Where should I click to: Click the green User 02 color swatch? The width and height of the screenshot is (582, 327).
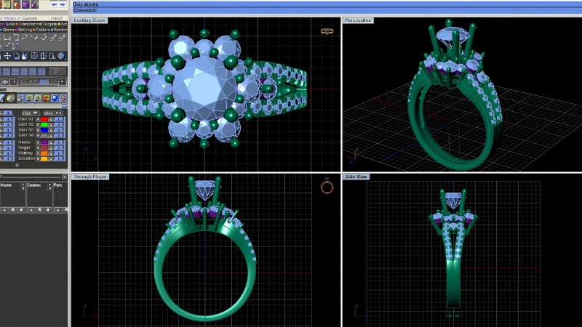(x=44, y=124)
